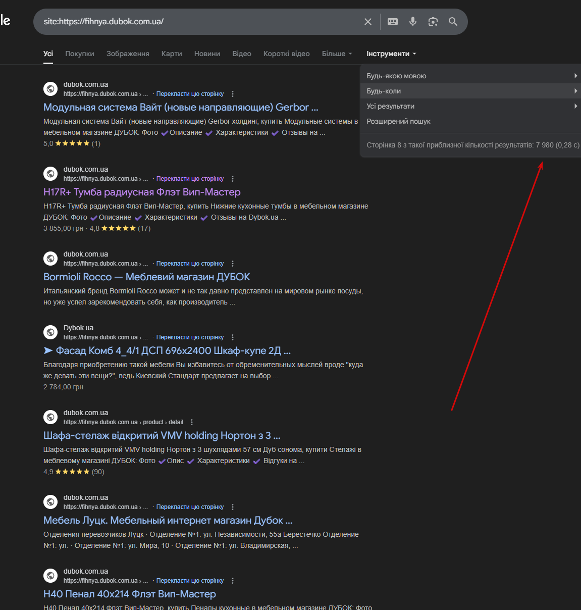Collapse the Інструменти tools menu

click(391, 54)
